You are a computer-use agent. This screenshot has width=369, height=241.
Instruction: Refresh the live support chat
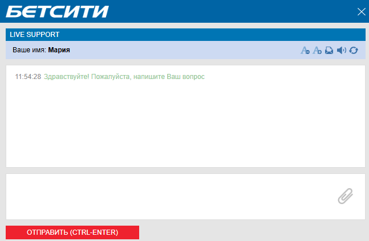[x=354, y=50]
